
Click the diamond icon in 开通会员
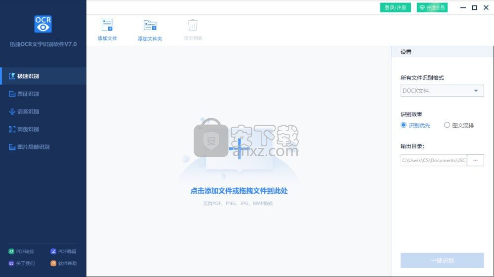422,7
